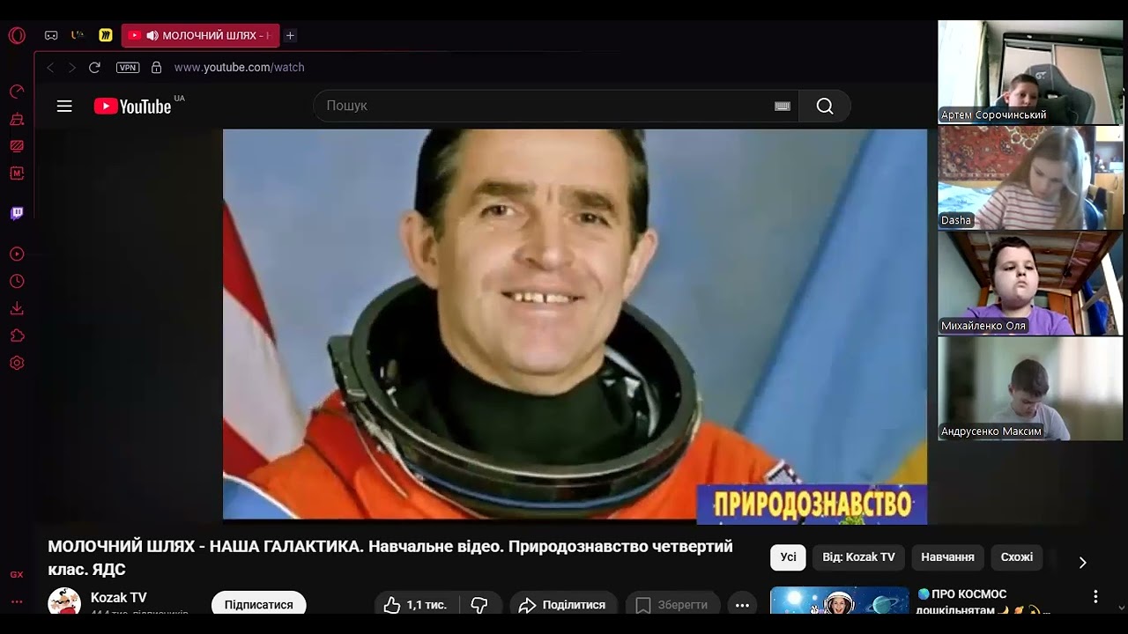Toggle the VPN badge in the address bar
Image resolution: width=1128 pixels, height=634 pixels.
pos(128,67)
